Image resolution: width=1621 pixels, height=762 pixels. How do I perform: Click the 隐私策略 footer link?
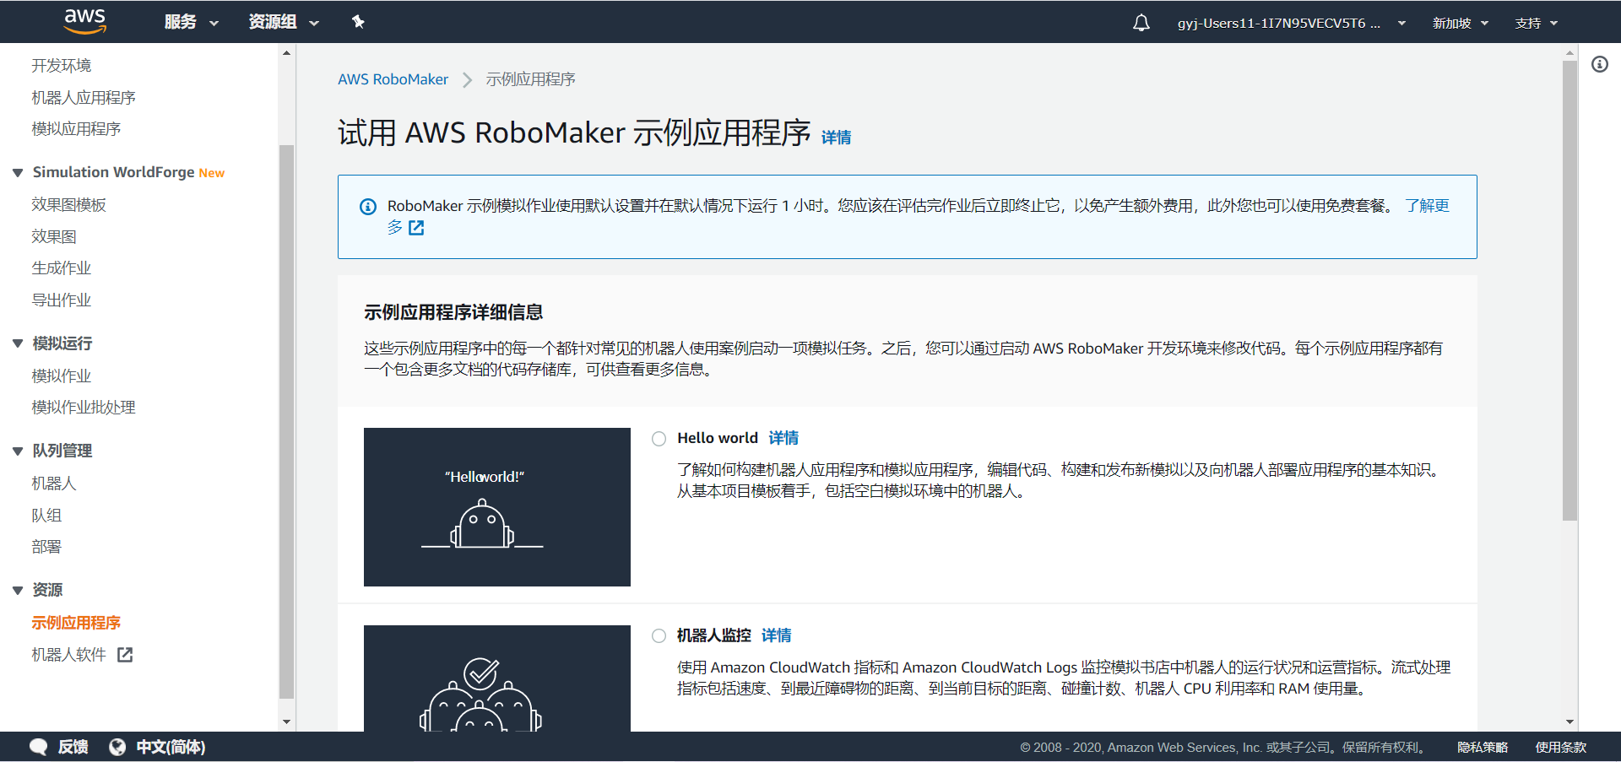tap(1483, 748)
